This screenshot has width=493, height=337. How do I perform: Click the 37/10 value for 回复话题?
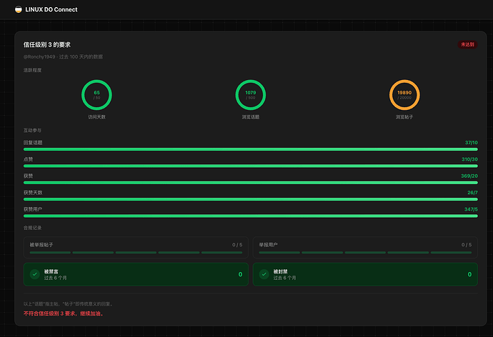(x=472, y=143)
